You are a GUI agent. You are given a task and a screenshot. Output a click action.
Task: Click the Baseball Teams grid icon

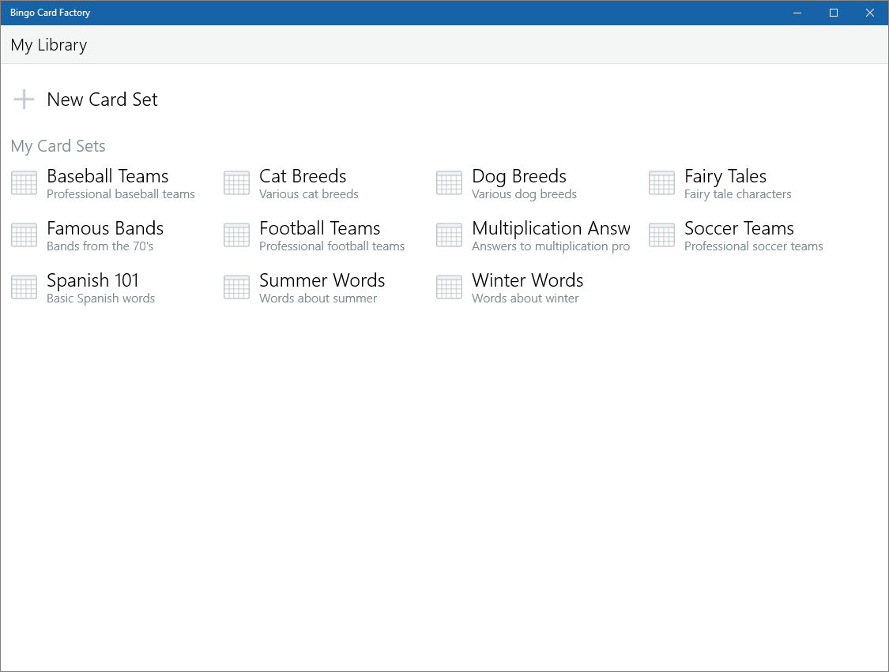point(24,183)
